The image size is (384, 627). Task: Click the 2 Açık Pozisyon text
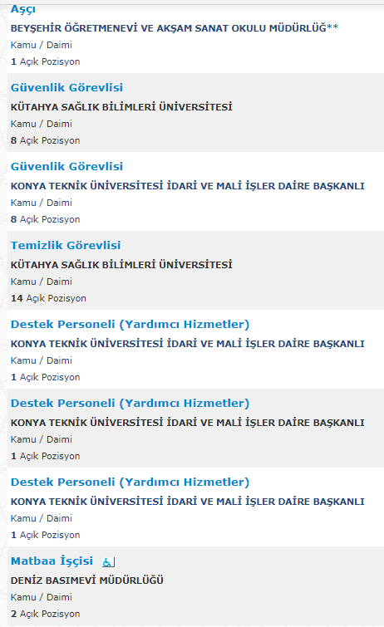tap(45, 614)
